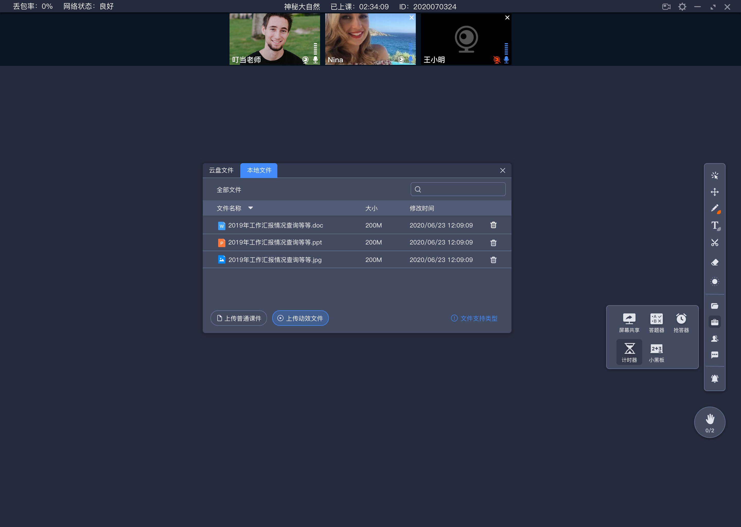Select the laser pointer tool
The height and width of the screenshot is (527, 741).
pos(715,281)
